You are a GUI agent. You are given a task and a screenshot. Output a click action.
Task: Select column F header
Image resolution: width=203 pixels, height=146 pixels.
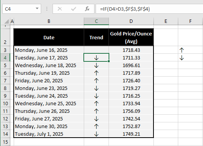190,21
